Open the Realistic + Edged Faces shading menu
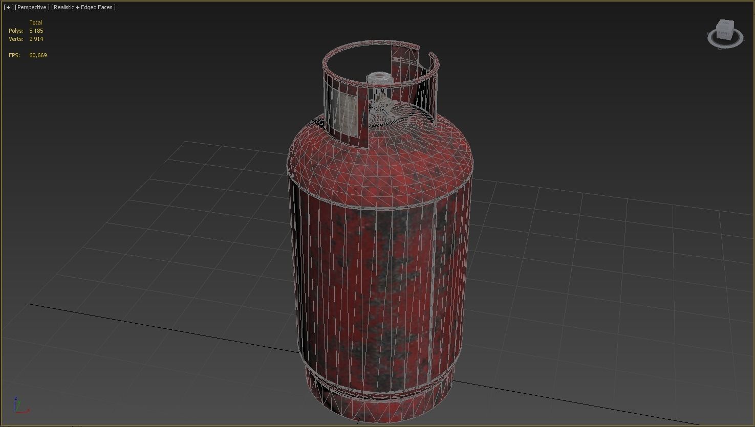Image resolution: width=755 pixels, height=427 pixels. point(83,7)
